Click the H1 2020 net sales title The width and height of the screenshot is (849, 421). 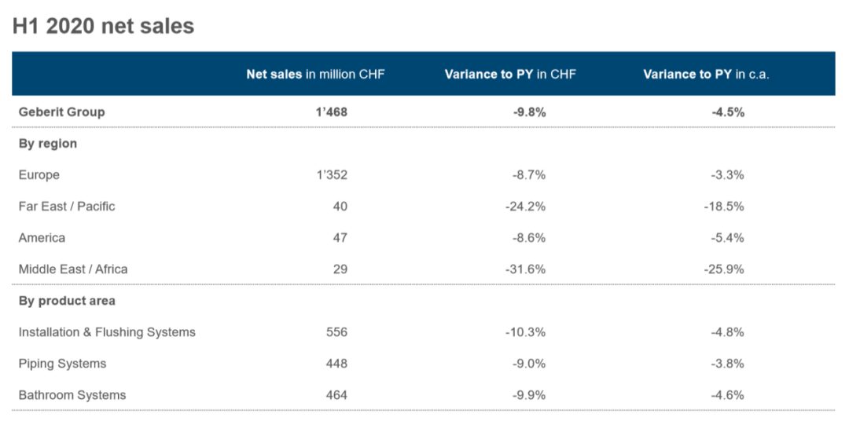pos(103,26)
